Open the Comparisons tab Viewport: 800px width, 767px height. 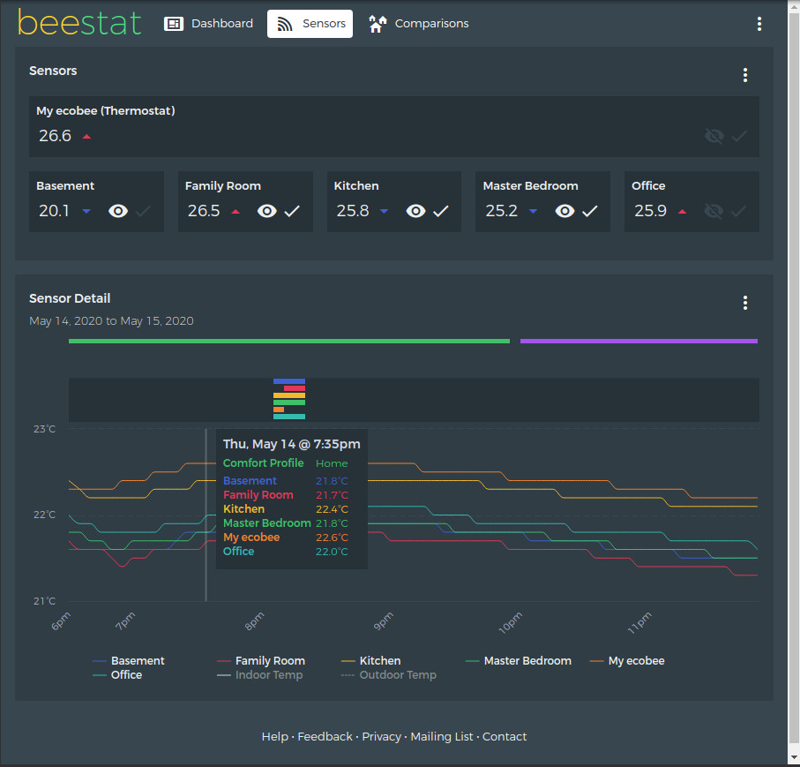418,23
